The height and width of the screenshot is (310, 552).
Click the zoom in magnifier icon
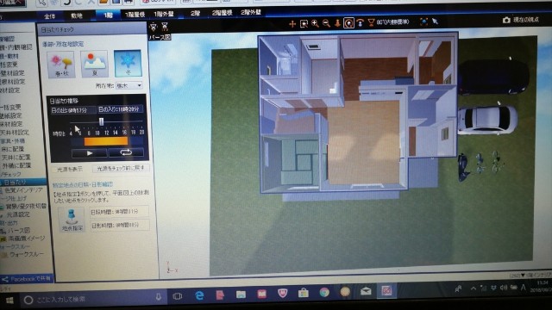315,23
